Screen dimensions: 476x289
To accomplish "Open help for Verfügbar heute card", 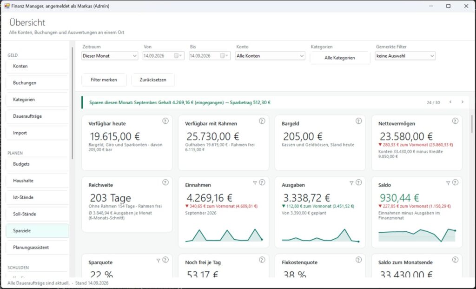I will pos(165,121).
